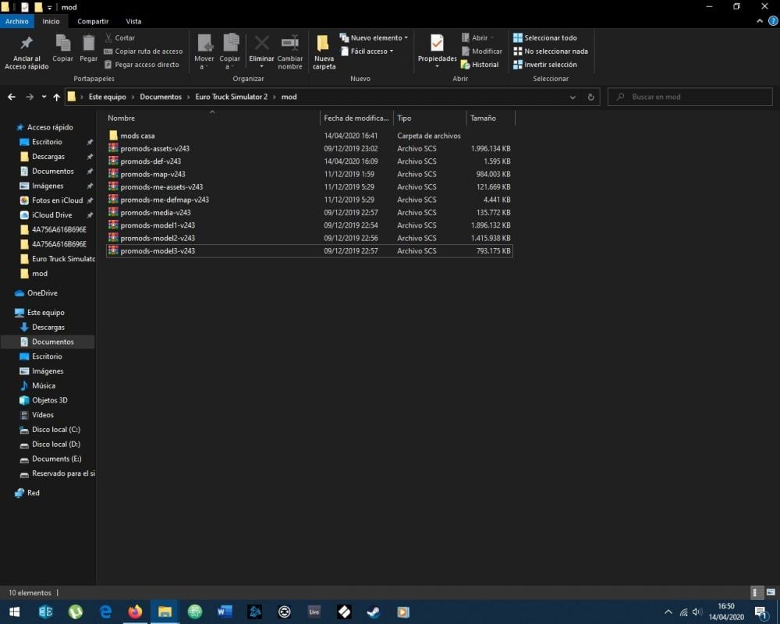Launch Steam from the taskbar

(x=374, y=612)
